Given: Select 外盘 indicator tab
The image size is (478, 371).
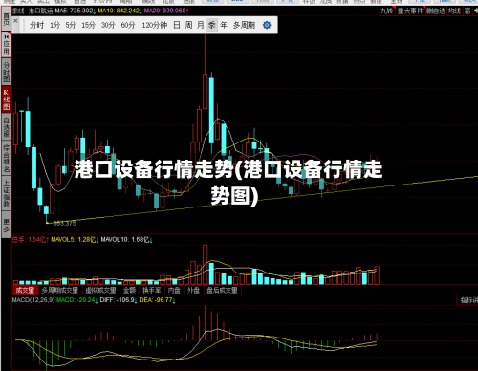Looking at the screenshot, I should tap(193, 290).
